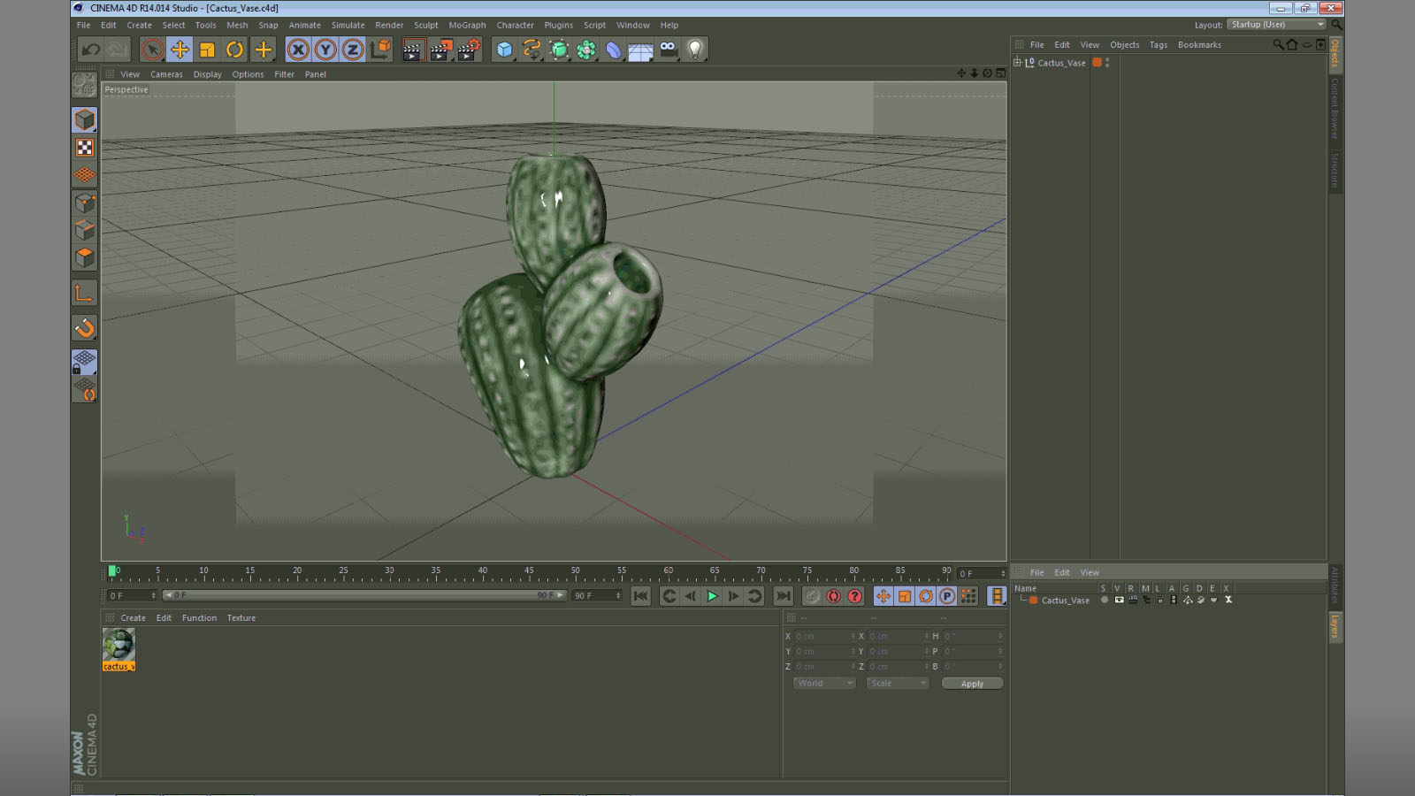Image resolution: width=1415 pixels, height=796 pixels.
Task: Open the File menu in menu bar
Action: [83, 25]
